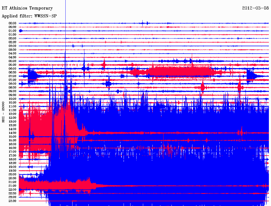Screen dimensions: 271x206
Task: Select the 23:30 time row label
Action: [12, 201]
